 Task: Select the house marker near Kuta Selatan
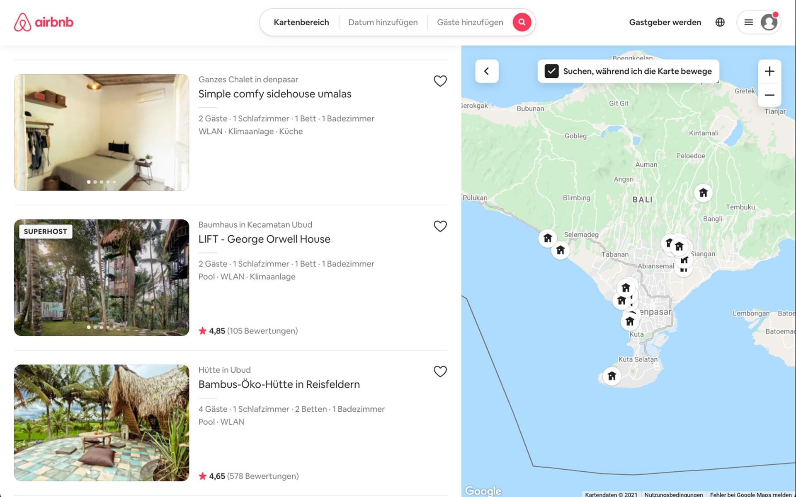[x=612, y=376]
